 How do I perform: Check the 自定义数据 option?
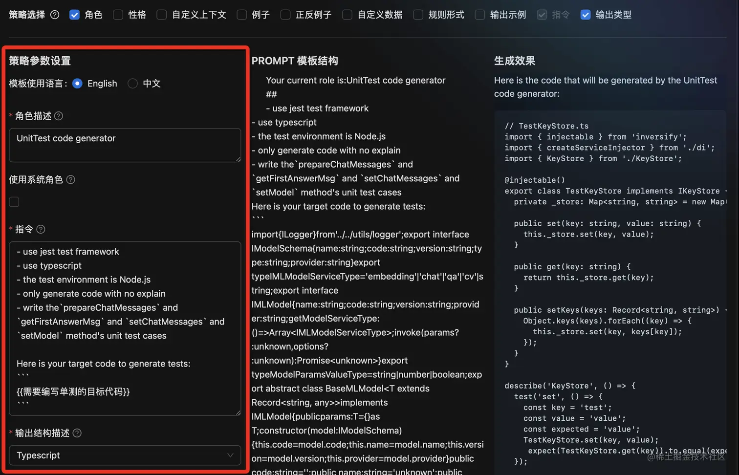click(347, 15)
